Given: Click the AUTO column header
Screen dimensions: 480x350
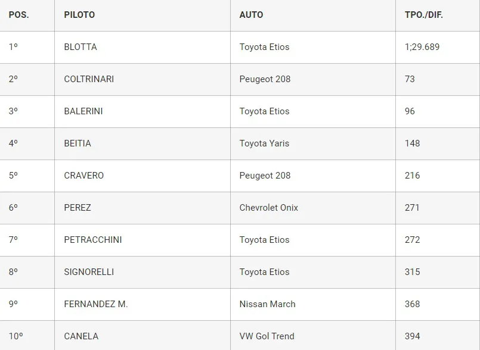Looking at the screenshot, I should (251, 15).
